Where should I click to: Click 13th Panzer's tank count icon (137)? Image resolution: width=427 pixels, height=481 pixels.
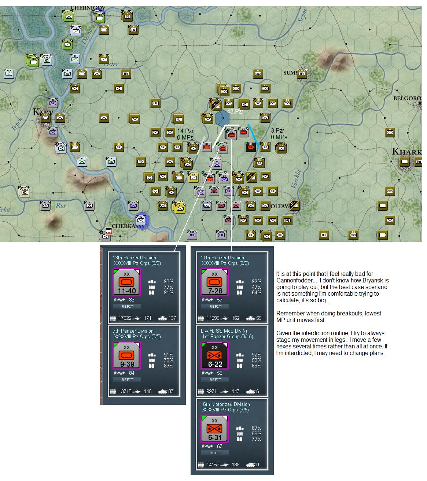coord(162,318)
